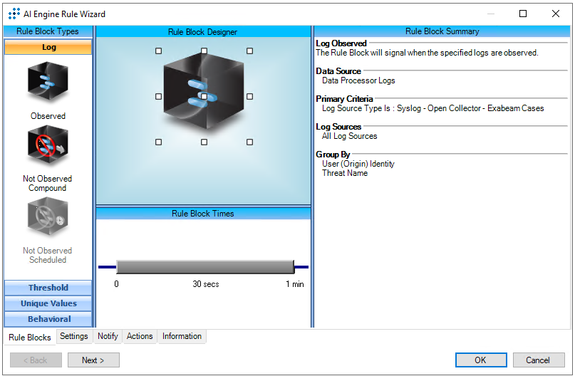Go to the Actions tab
The height and width of the screenshot is (376, 575).
point(140,336)
